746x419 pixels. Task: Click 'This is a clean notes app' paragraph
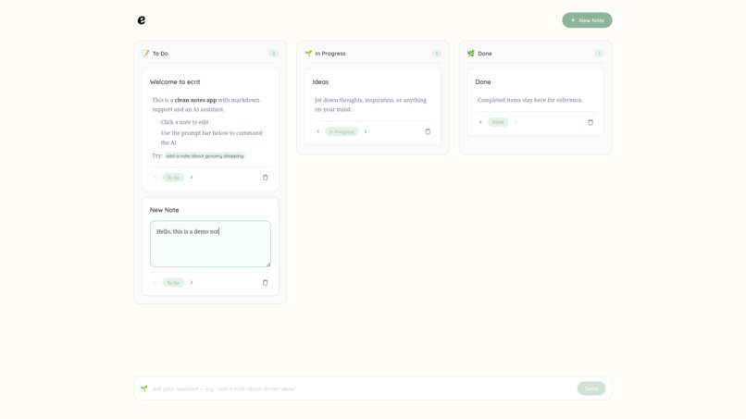click(206, 105)
